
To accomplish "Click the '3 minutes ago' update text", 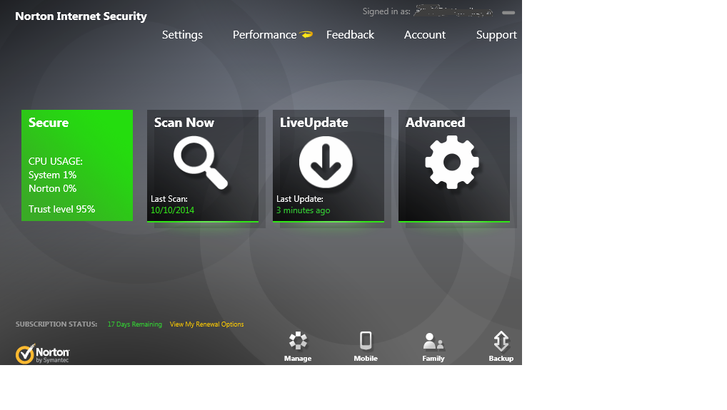I will (x=304, y=210).
